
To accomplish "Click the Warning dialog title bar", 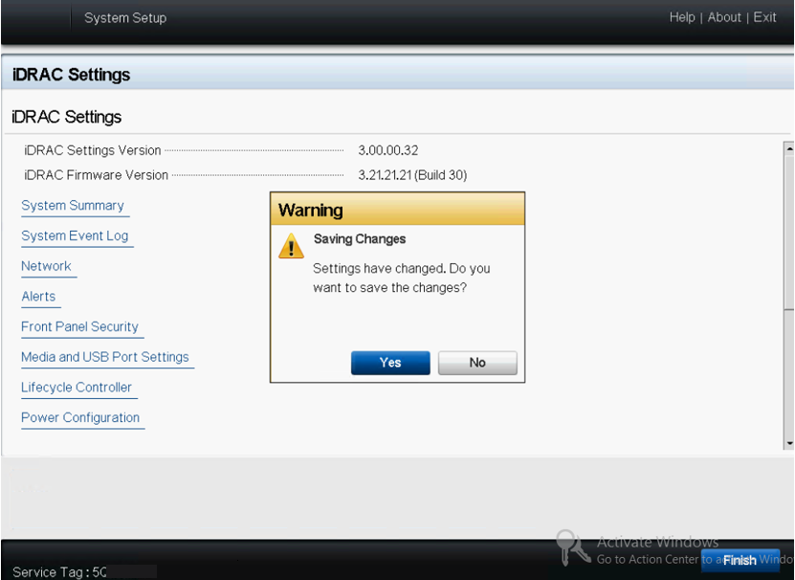I will tap(398, 209).
